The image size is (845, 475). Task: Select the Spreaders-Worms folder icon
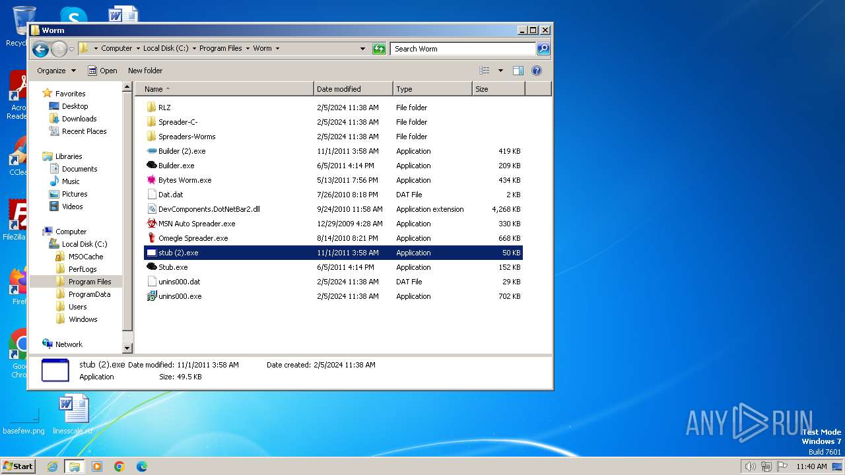click(151, 137)
